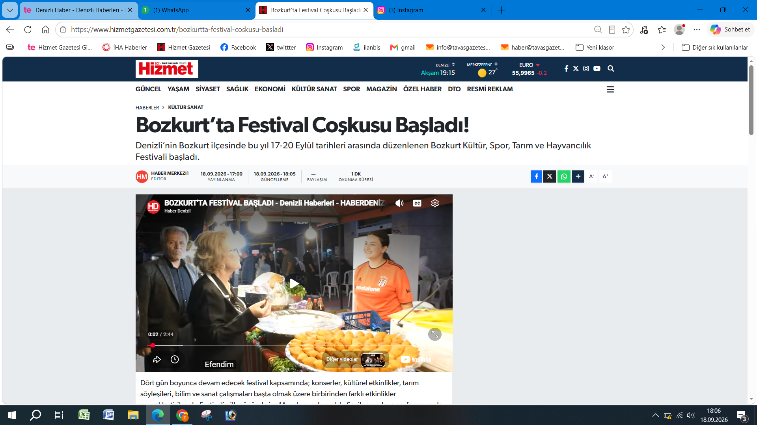Open new browser tab

point(501,10)
